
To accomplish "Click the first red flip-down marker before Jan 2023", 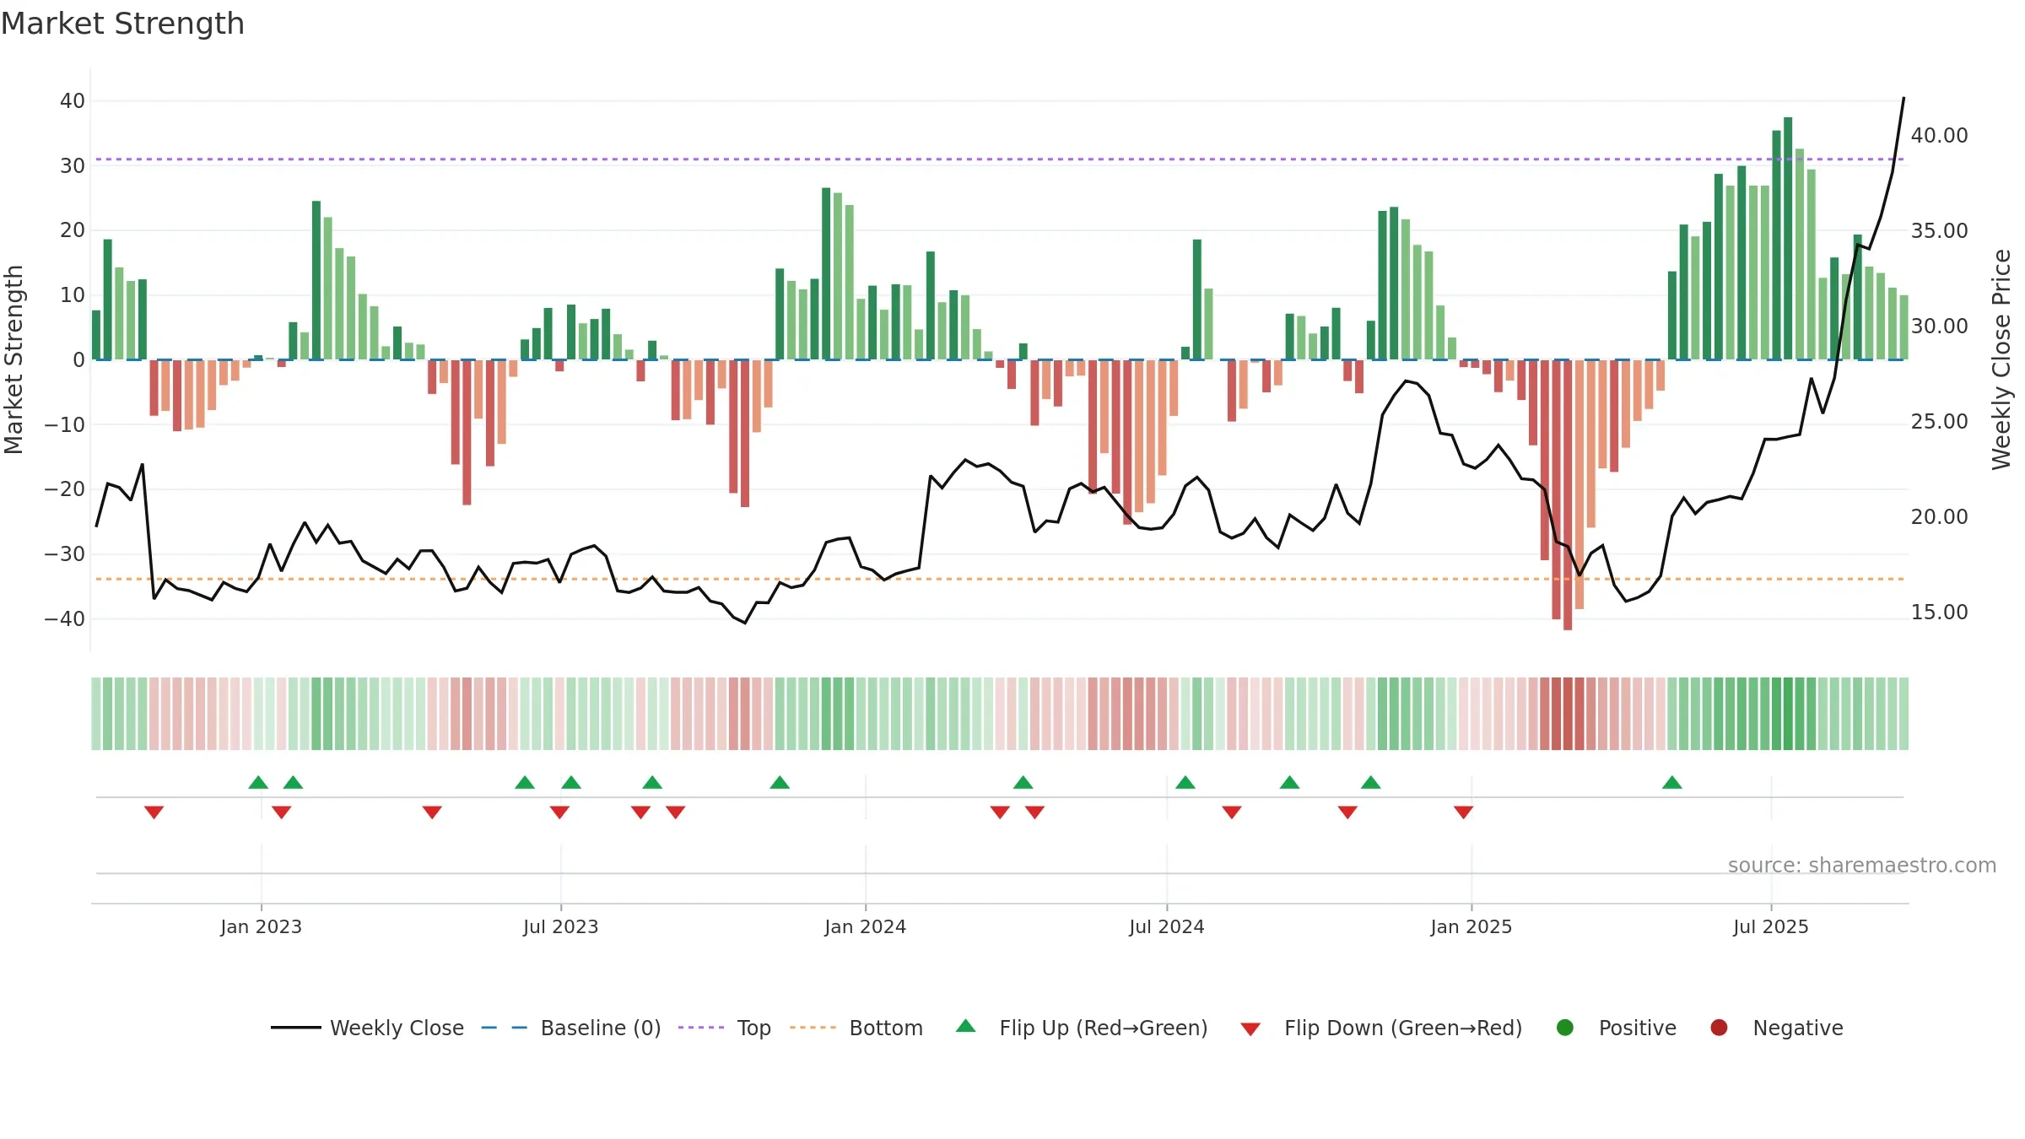I will 154,812.
